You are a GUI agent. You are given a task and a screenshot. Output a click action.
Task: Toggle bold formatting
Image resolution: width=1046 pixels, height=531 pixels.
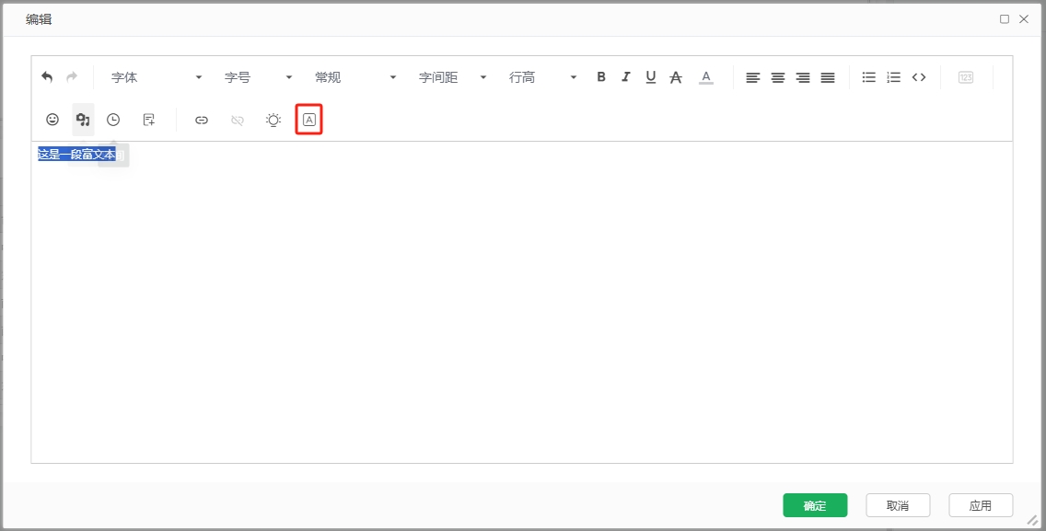[x=601, y=76]
